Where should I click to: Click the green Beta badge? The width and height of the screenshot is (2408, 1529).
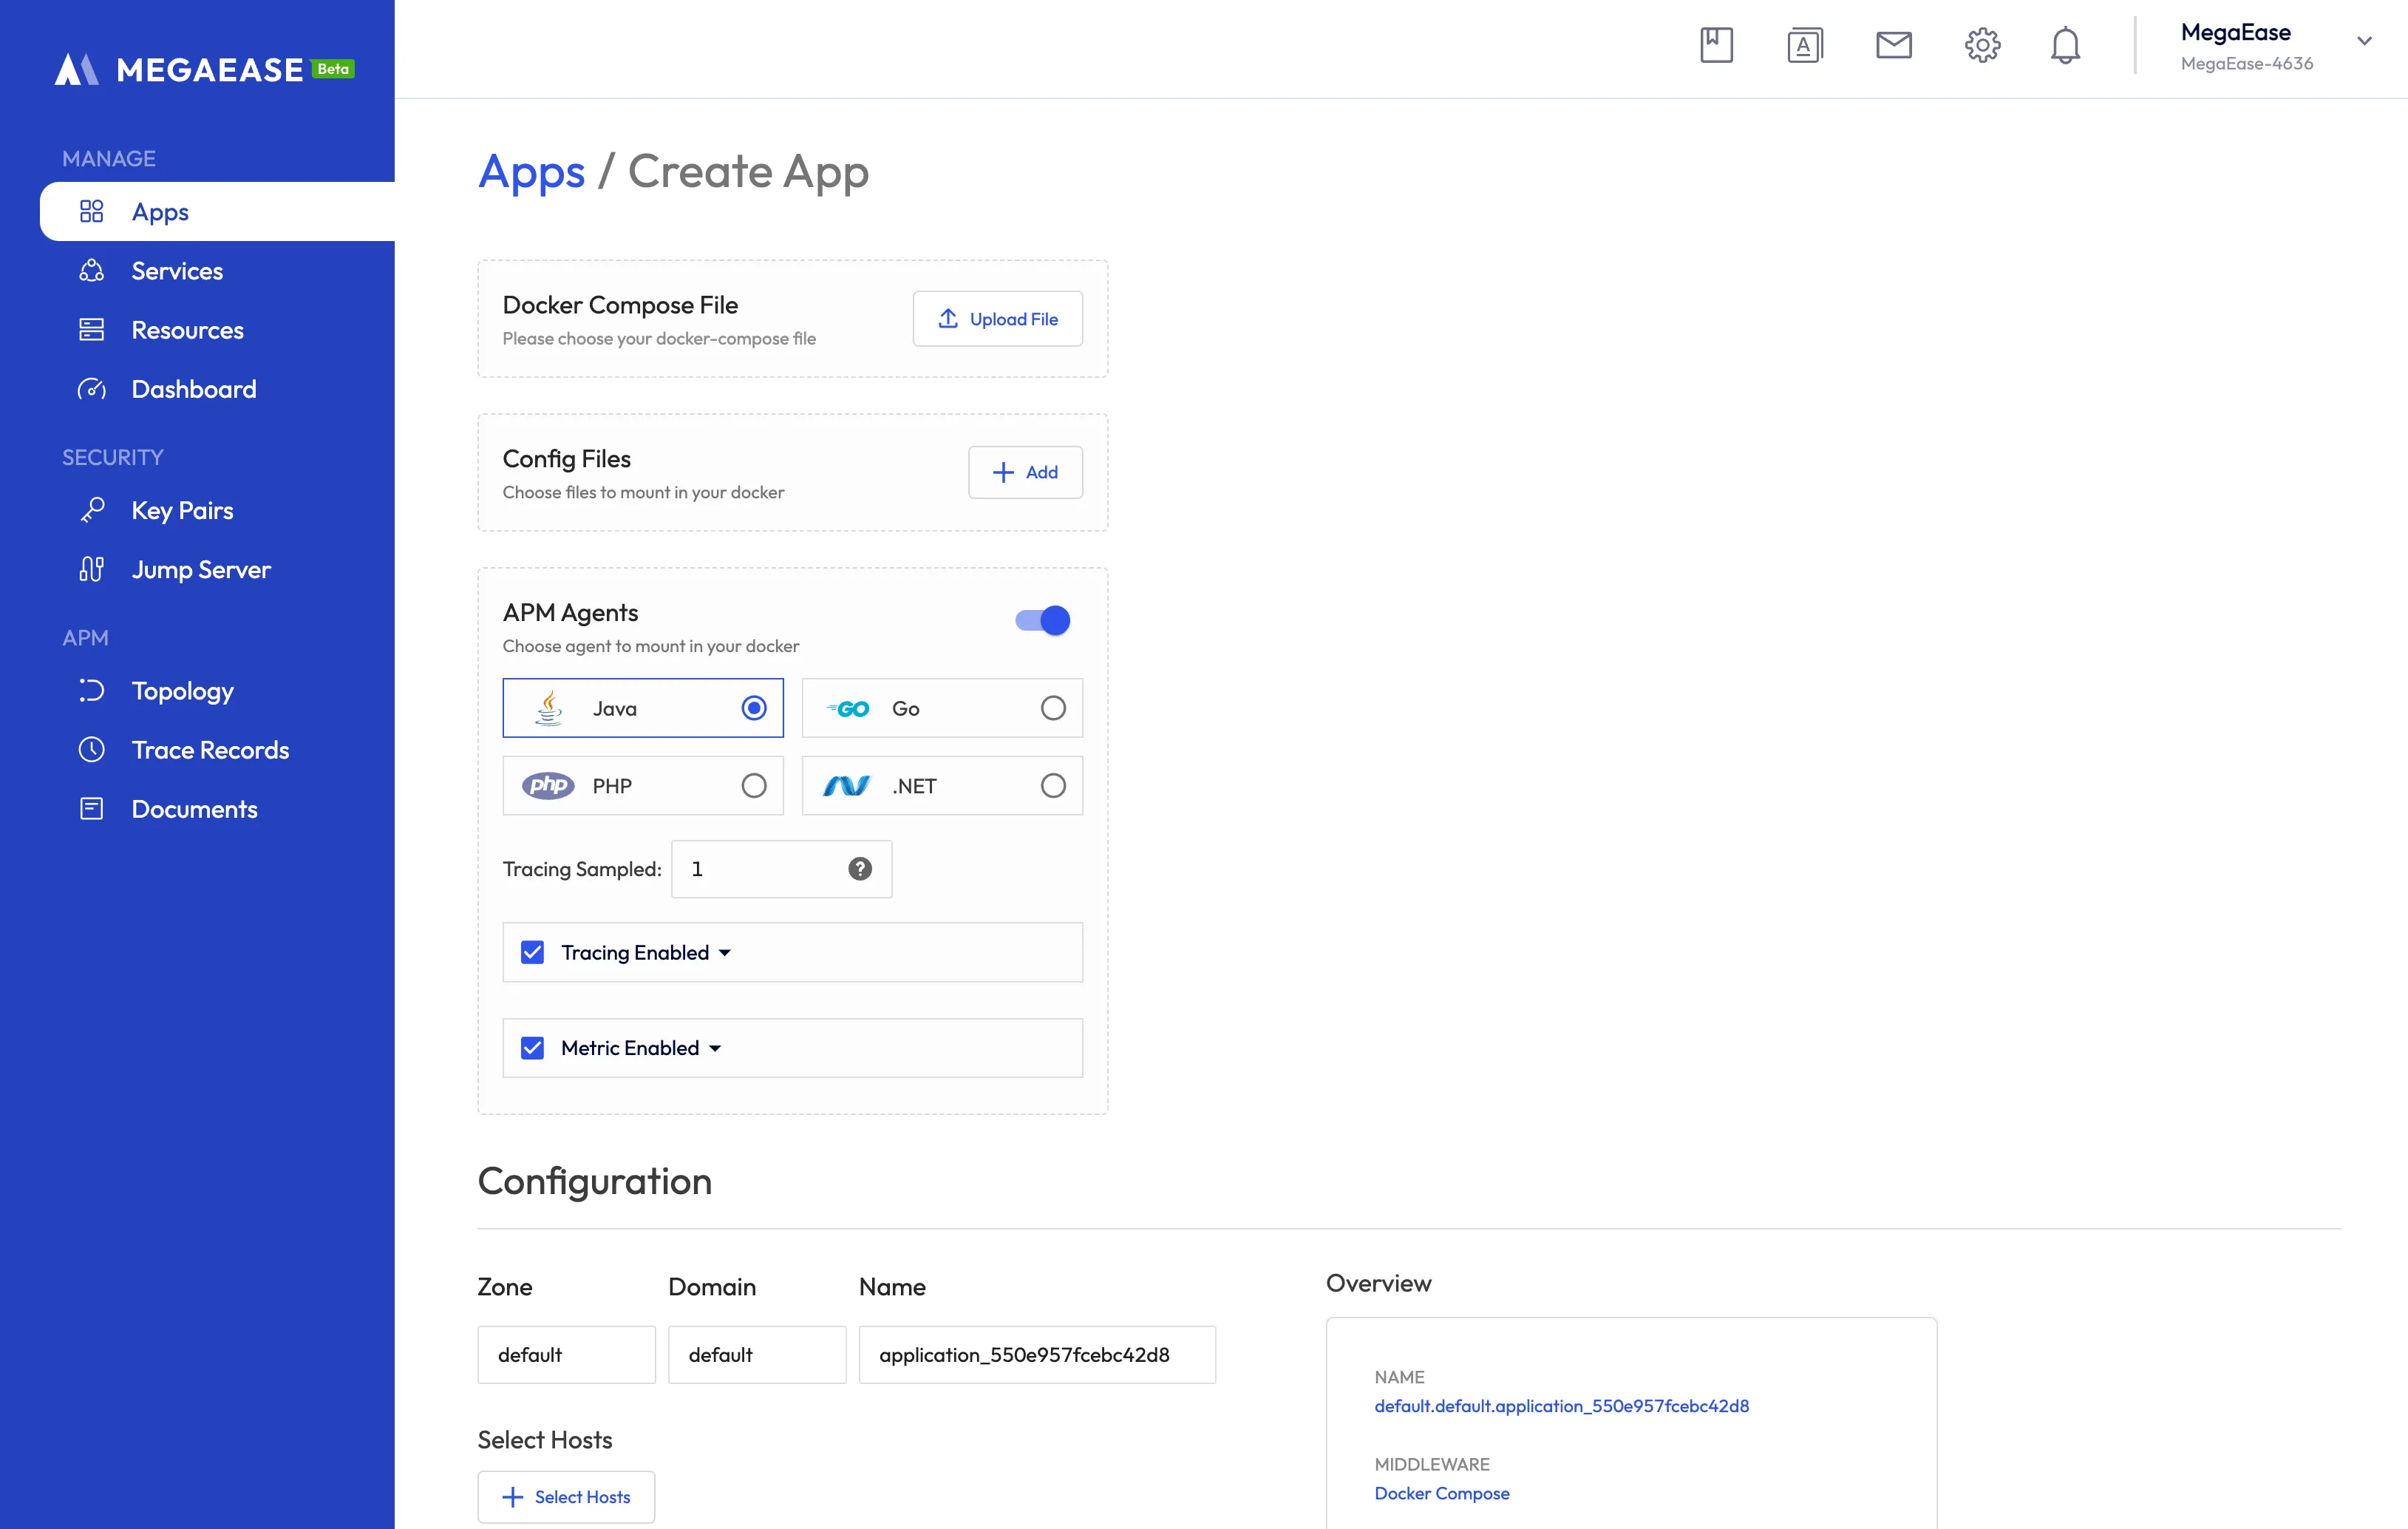[x=333, y=69]
